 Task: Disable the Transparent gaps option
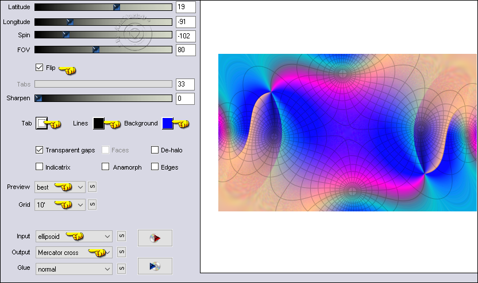39,150
